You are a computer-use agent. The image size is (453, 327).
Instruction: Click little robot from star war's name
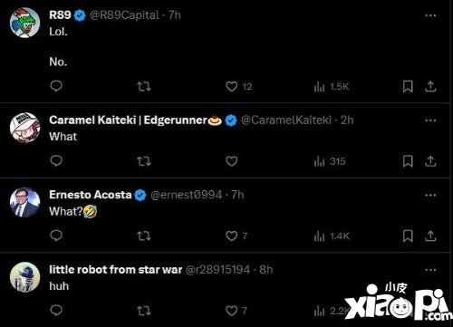[116, 269]
